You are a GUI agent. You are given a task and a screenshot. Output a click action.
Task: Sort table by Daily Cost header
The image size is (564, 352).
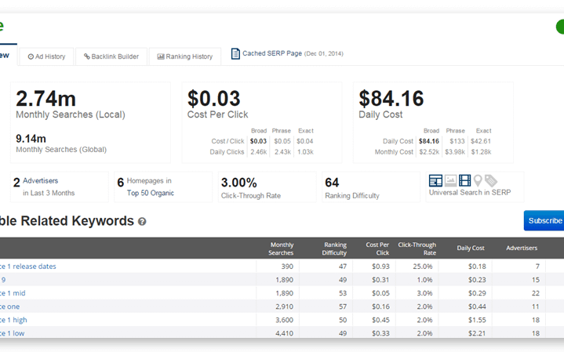(x=471, y=248)
